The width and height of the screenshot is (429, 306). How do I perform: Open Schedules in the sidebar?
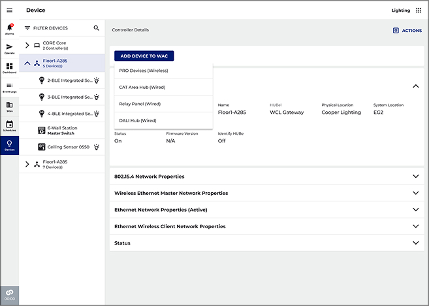[x=10, y=126]
